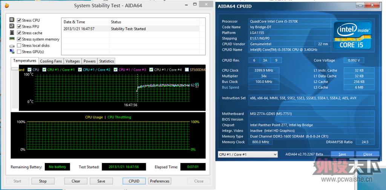Viewport: 386px width, 190px height.
Task: Disable the Stress CPU checkbox
Action: pos(19,20)
